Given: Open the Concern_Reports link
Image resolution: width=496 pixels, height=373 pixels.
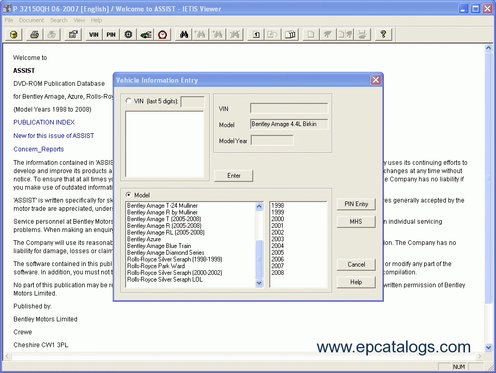Looking at the screenshot, I should pos(39,149).
